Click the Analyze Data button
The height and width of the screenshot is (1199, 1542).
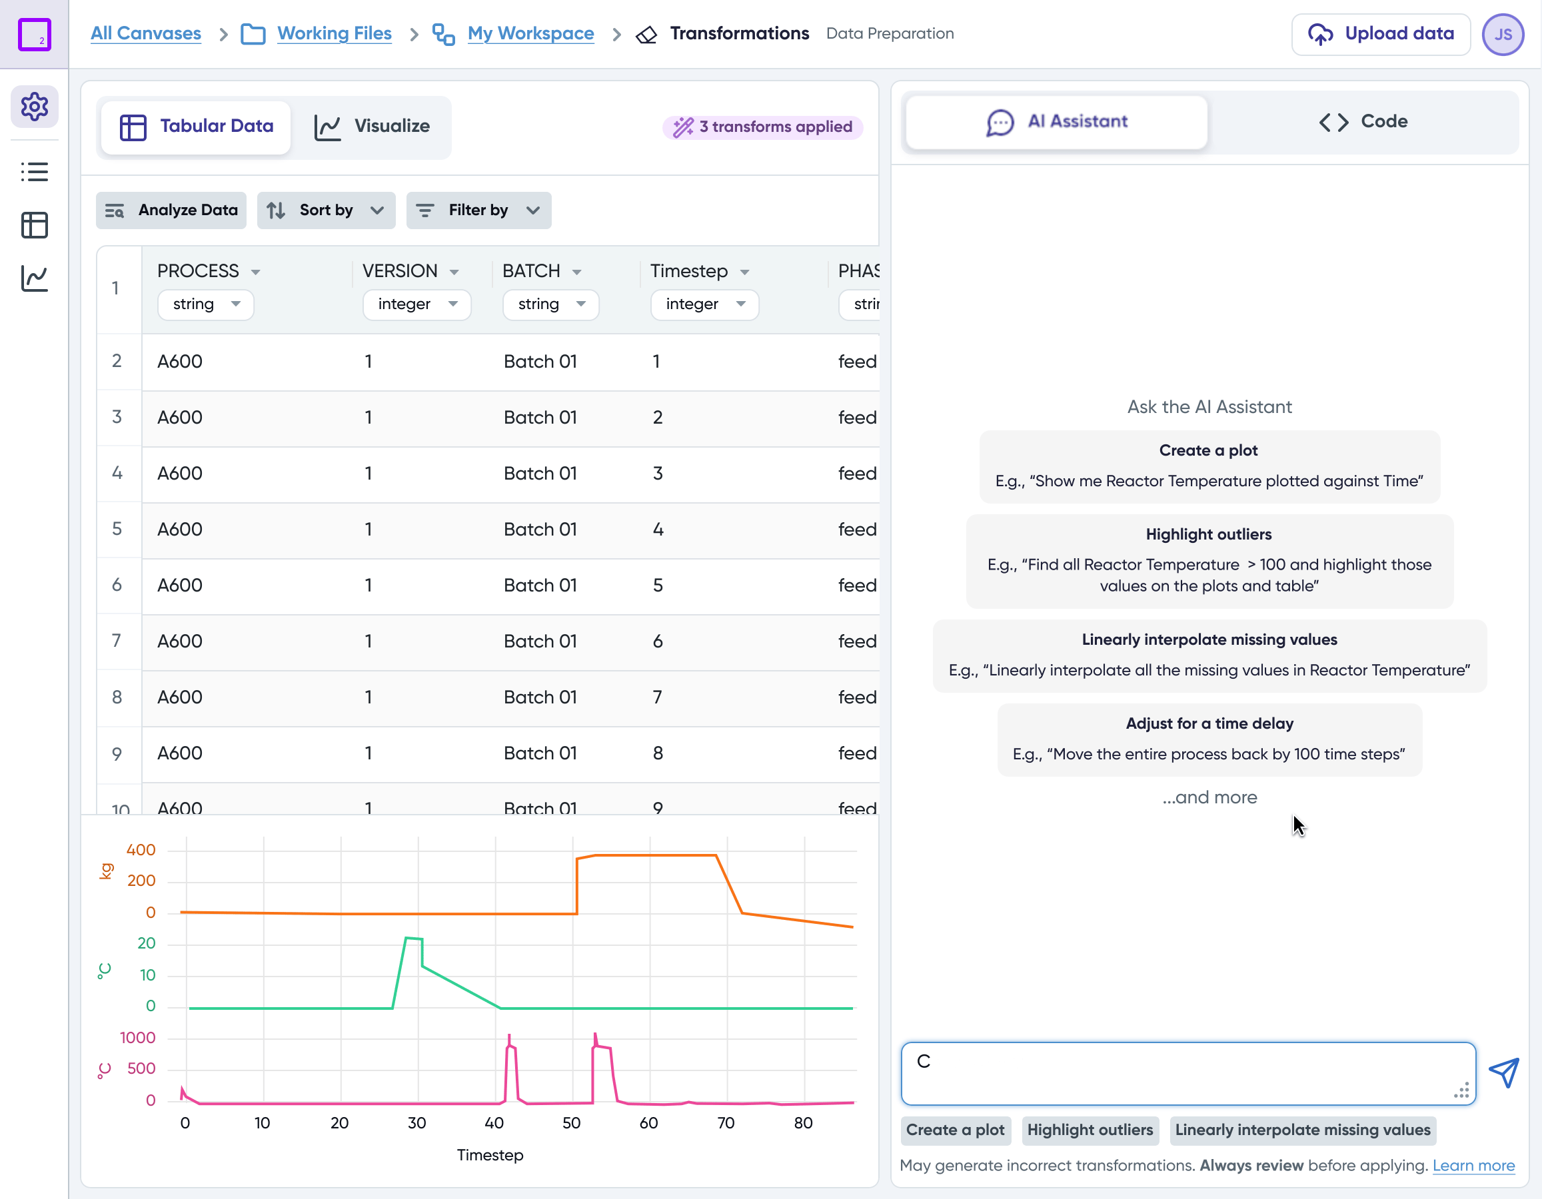point(171,210)
